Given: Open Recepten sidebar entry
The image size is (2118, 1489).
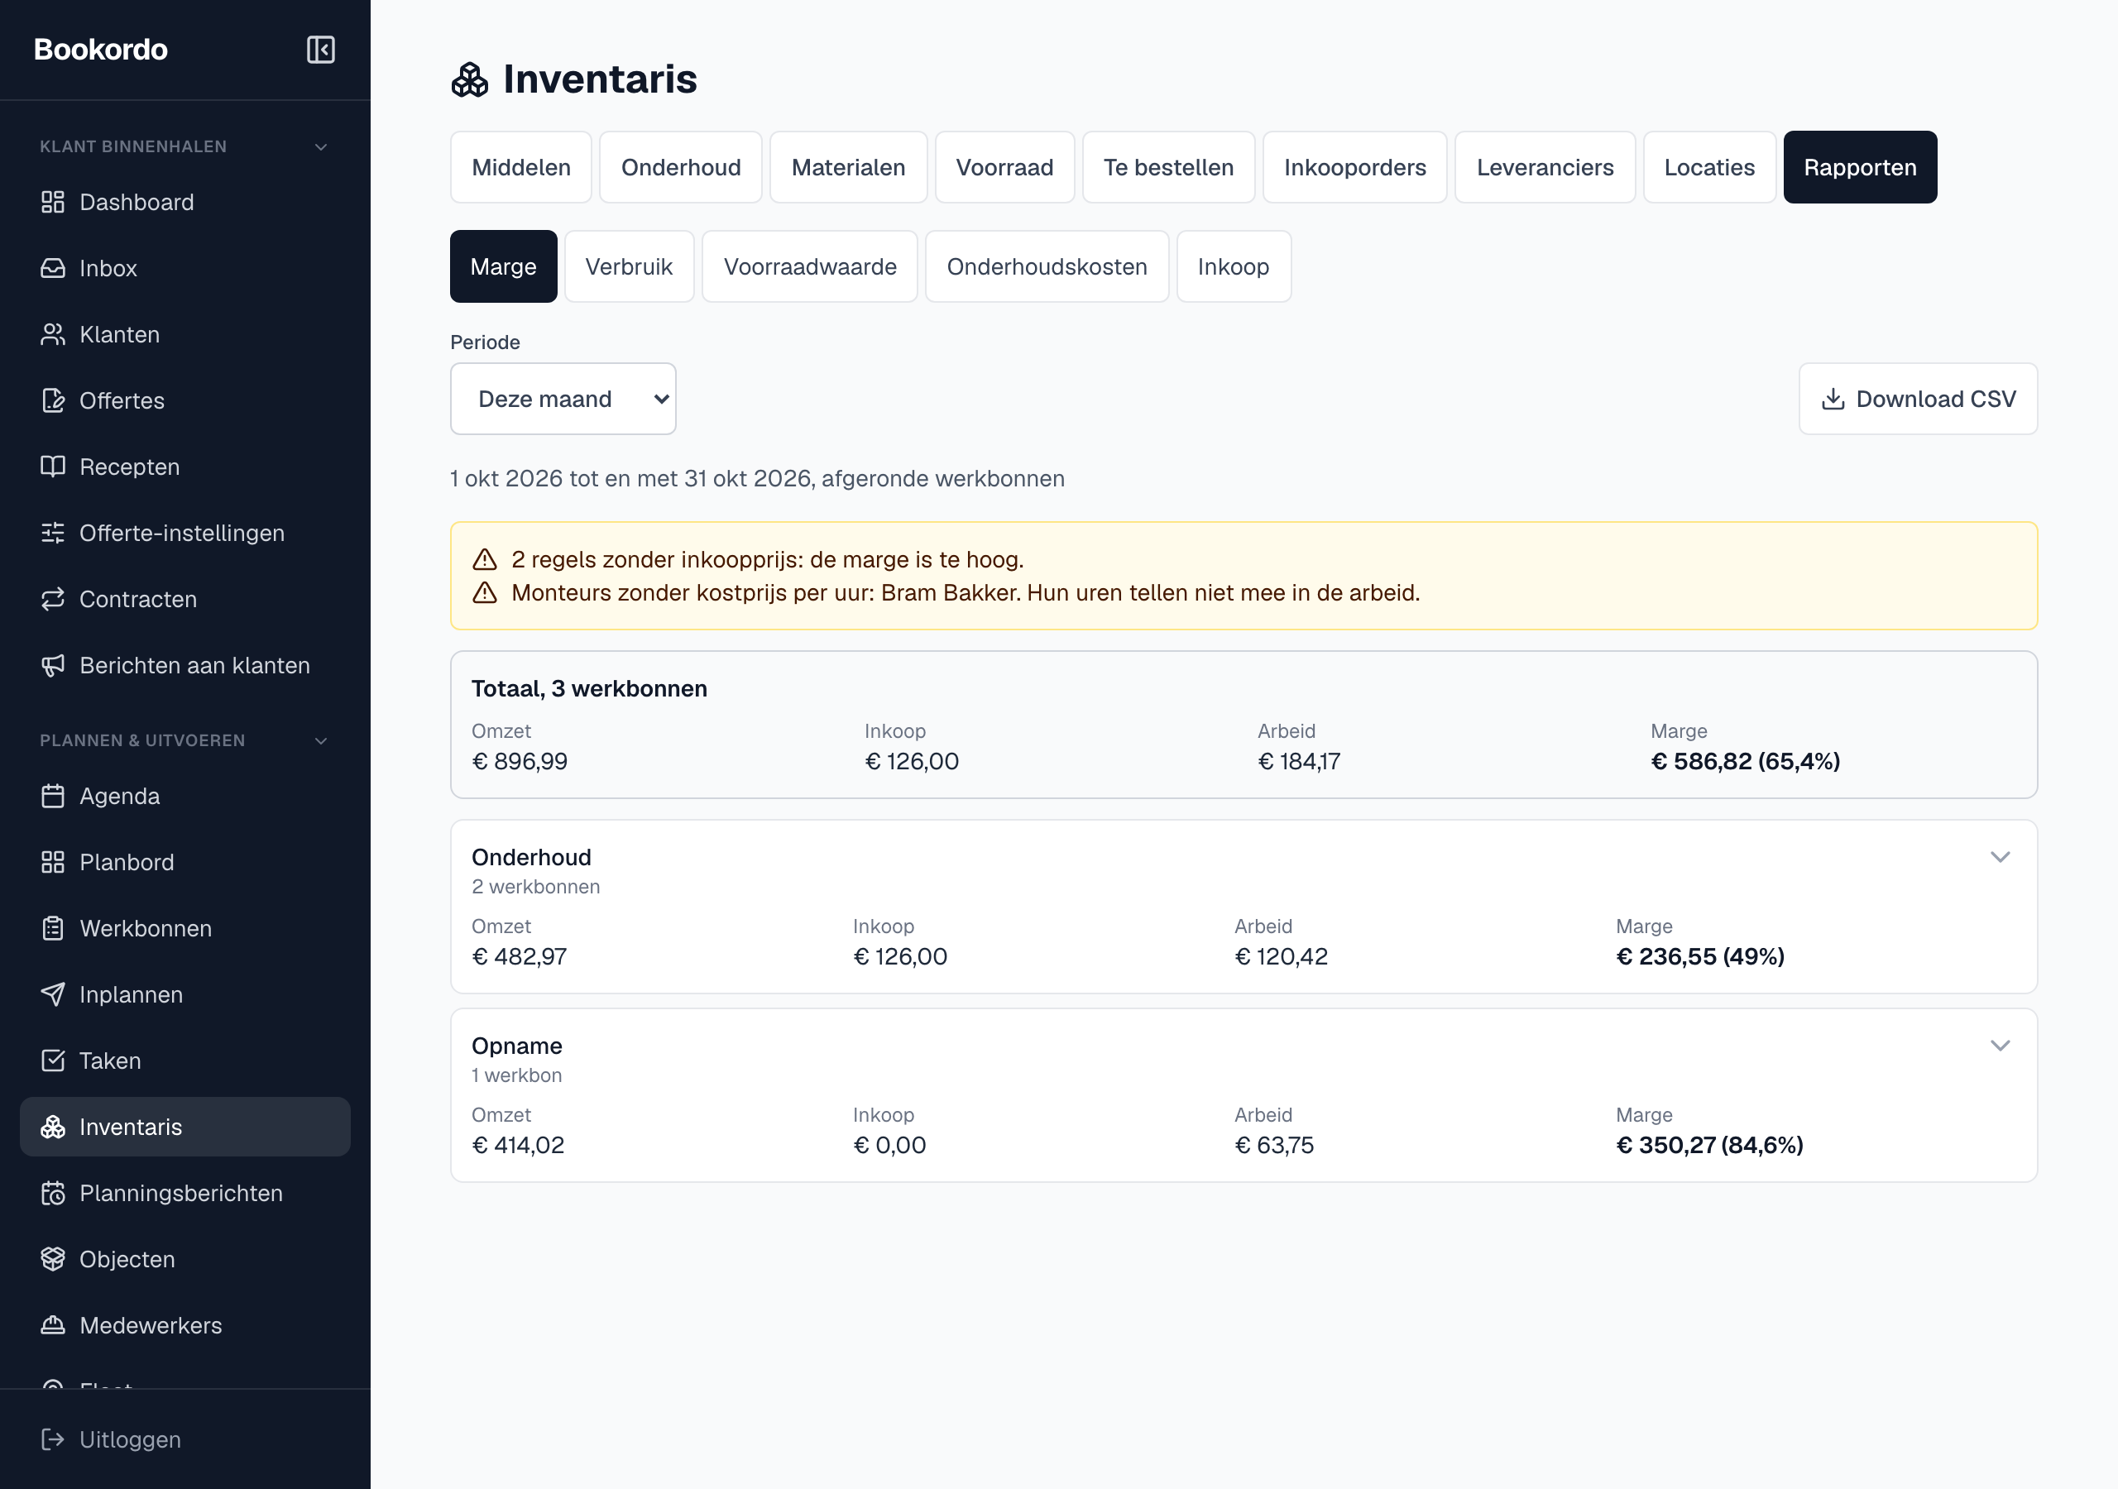Looking at the screenshot, I should [x=185, y=467].
